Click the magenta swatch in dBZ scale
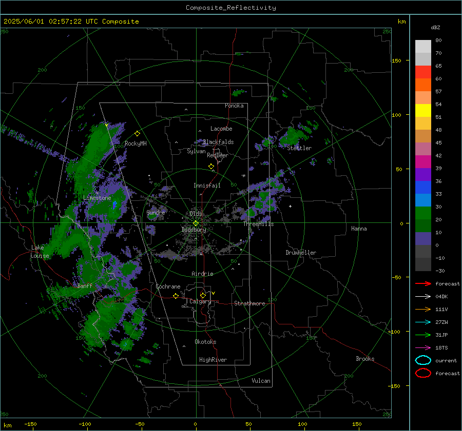 click(x=423, y=162)
